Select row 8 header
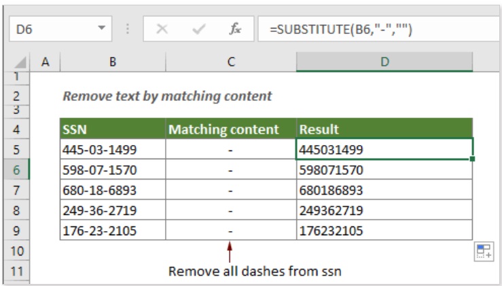 coord(17,210)
